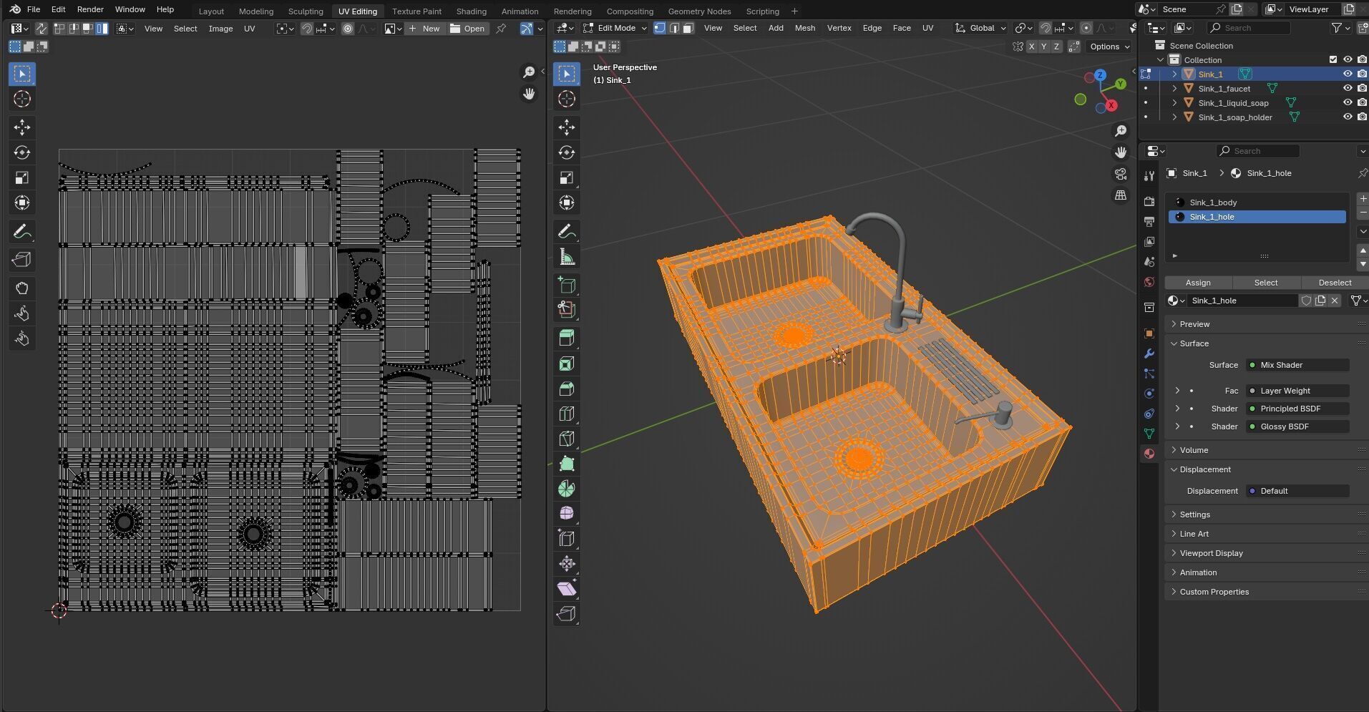
Task: Switch to the Modeling workspace tab
Action: point(255,11)
